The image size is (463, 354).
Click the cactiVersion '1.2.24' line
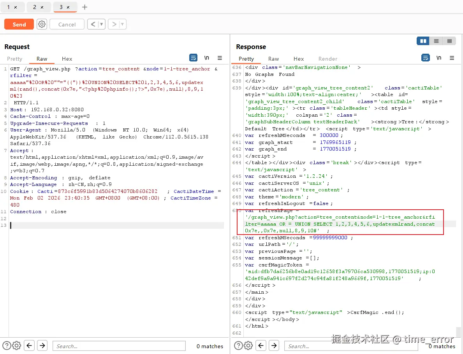coord(289,176)
